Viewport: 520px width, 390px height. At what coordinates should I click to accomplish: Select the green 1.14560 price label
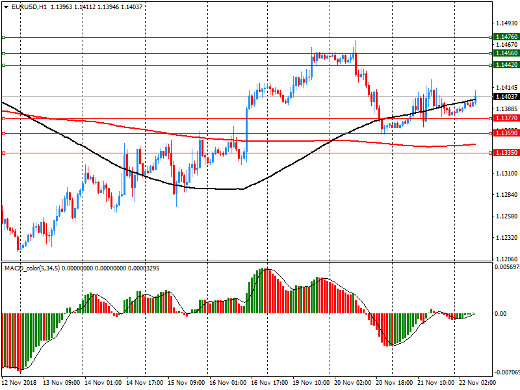(x=506, y=53)
